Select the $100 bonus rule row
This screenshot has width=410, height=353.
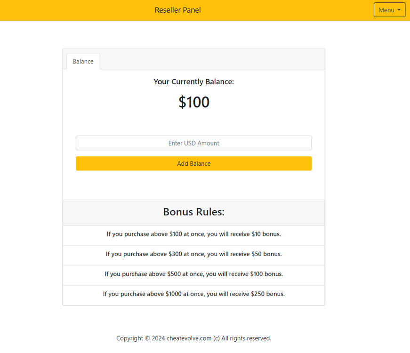point(193,274)
